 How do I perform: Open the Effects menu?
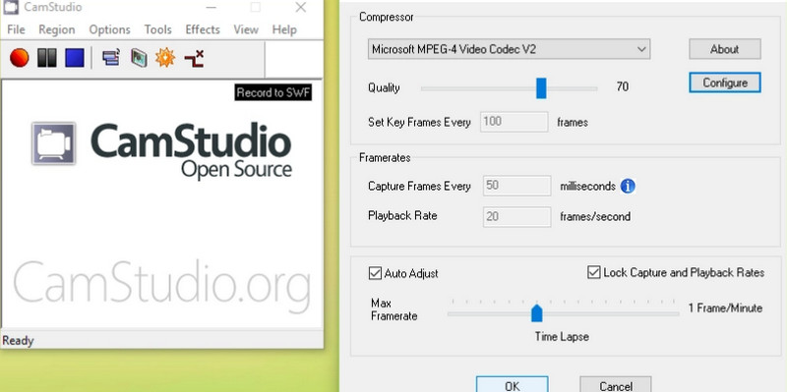(203, 29)
